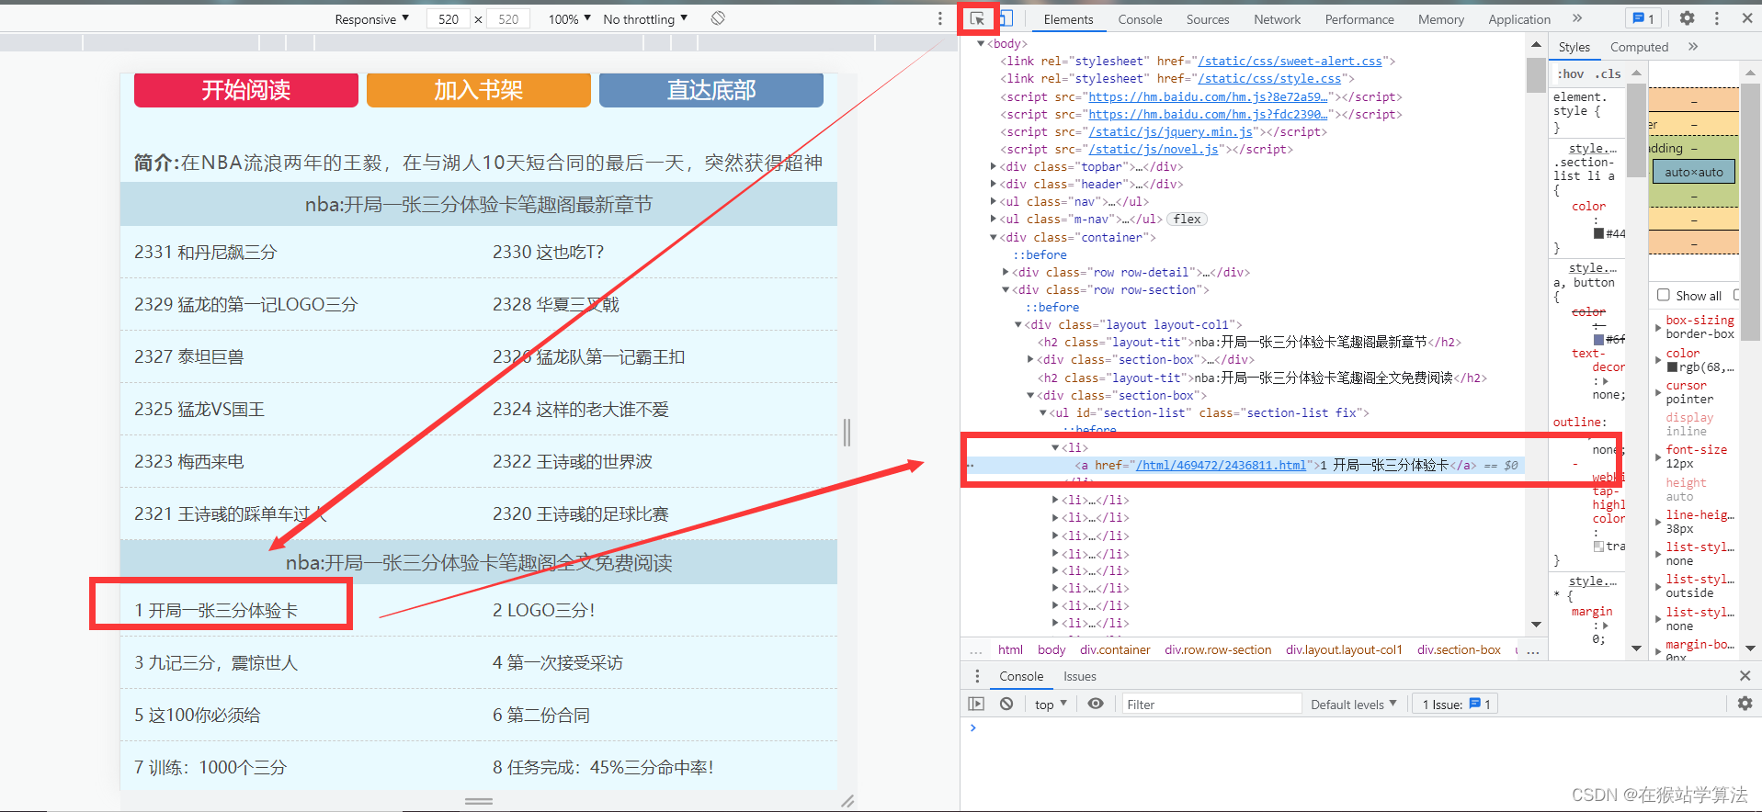The height and width of the screenshot is (812, 1762).
Task: Open the Network tab
Action: click(1277, 19)
